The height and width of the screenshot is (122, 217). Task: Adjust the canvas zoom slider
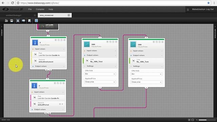[x=207, y=120]
